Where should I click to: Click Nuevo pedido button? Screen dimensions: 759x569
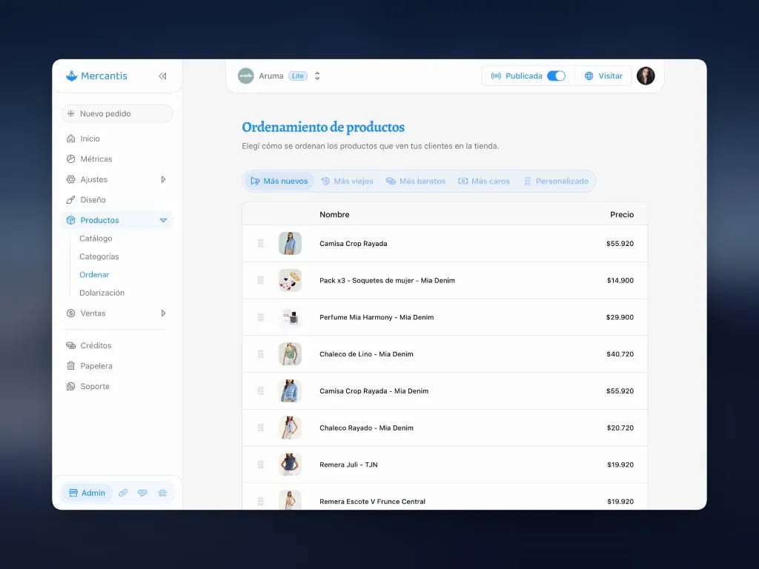point(117,113)
